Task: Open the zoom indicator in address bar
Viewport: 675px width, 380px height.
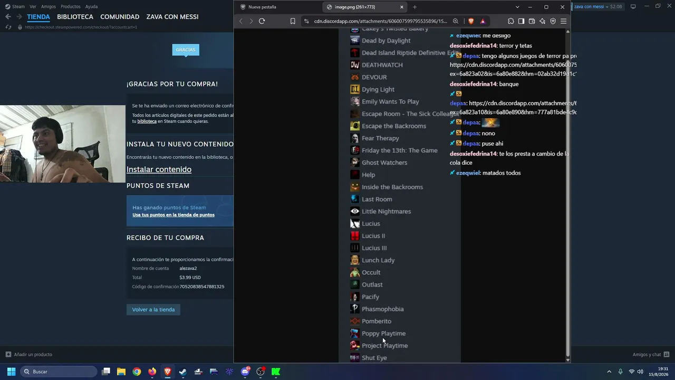Action: [456, 21]
